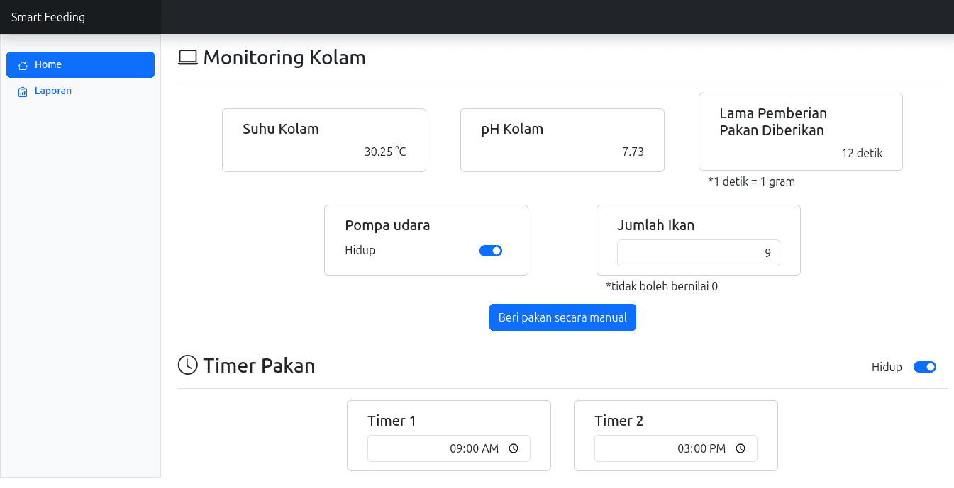Focus the Jumlah Ikan number field
The height and width of the screenshot is (488, 954).
tap(699, 253)
